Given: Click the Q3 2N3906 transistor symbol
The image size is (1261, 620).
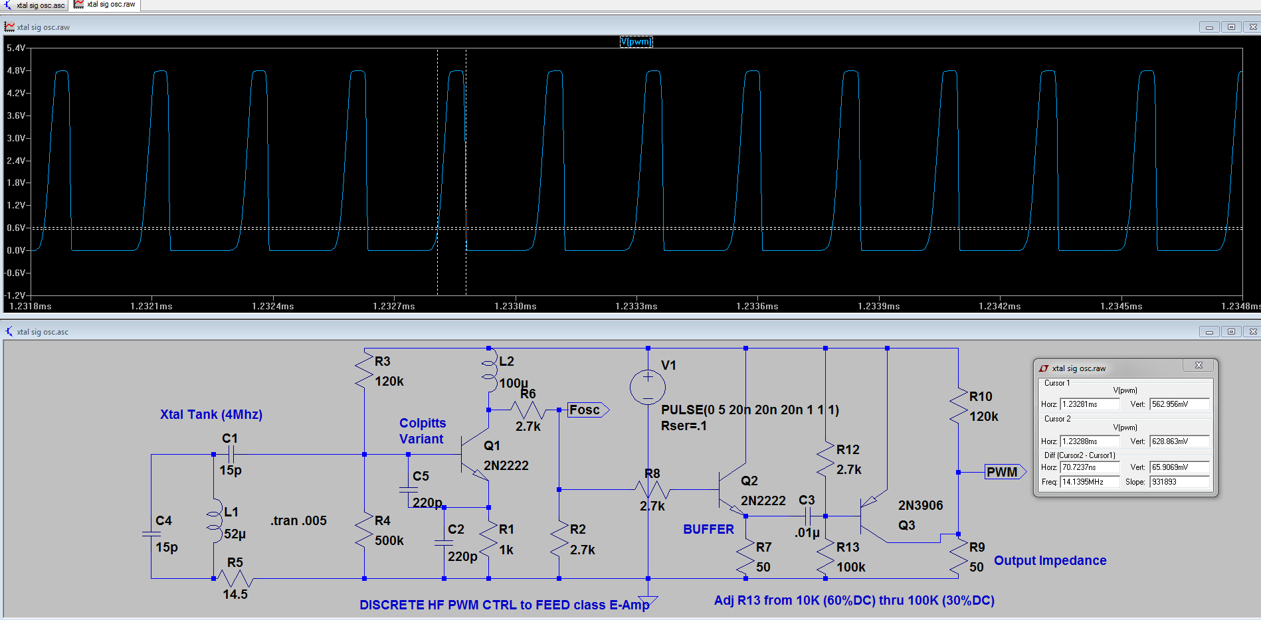Looking at the screenshot, I should click(x=874, y=516).
